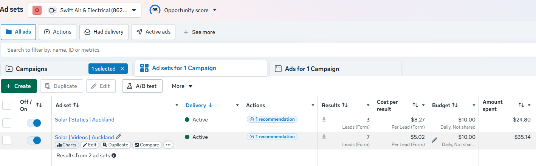This screenshot has height=166, width=536.
Task: Click the $35.14 amount spent value
Action: 522,137
